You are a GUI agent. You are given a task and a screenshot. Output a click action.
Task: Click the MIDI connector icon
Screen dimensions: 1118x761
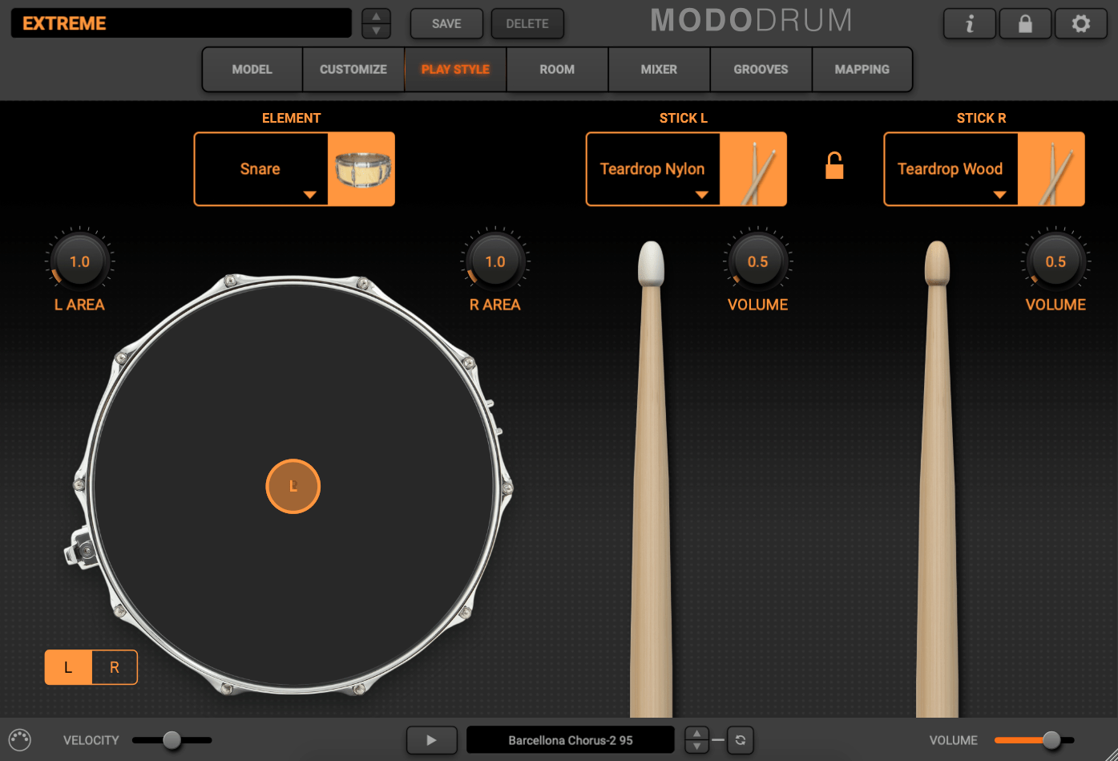click(19, 739)
